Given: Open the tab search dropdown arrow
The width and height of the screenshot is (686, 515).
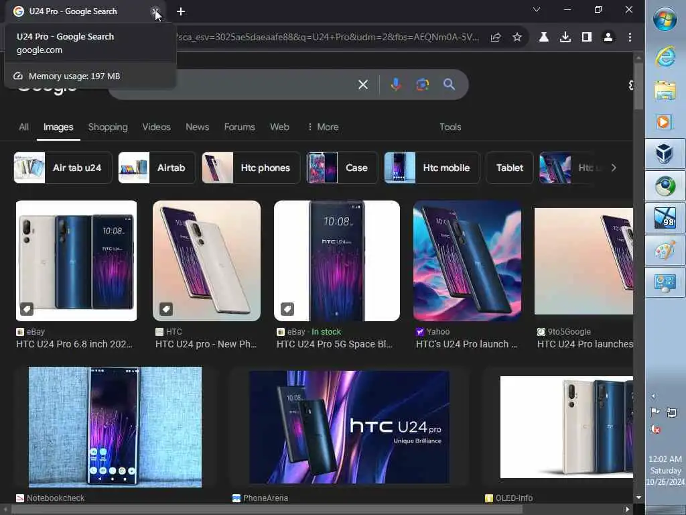Looking at the screenshot, I should click(537, 9).
